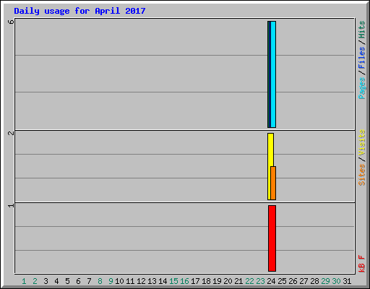
Task: Click the 'Daily usage for April 2017' title
Action: (x=79, y=11)
